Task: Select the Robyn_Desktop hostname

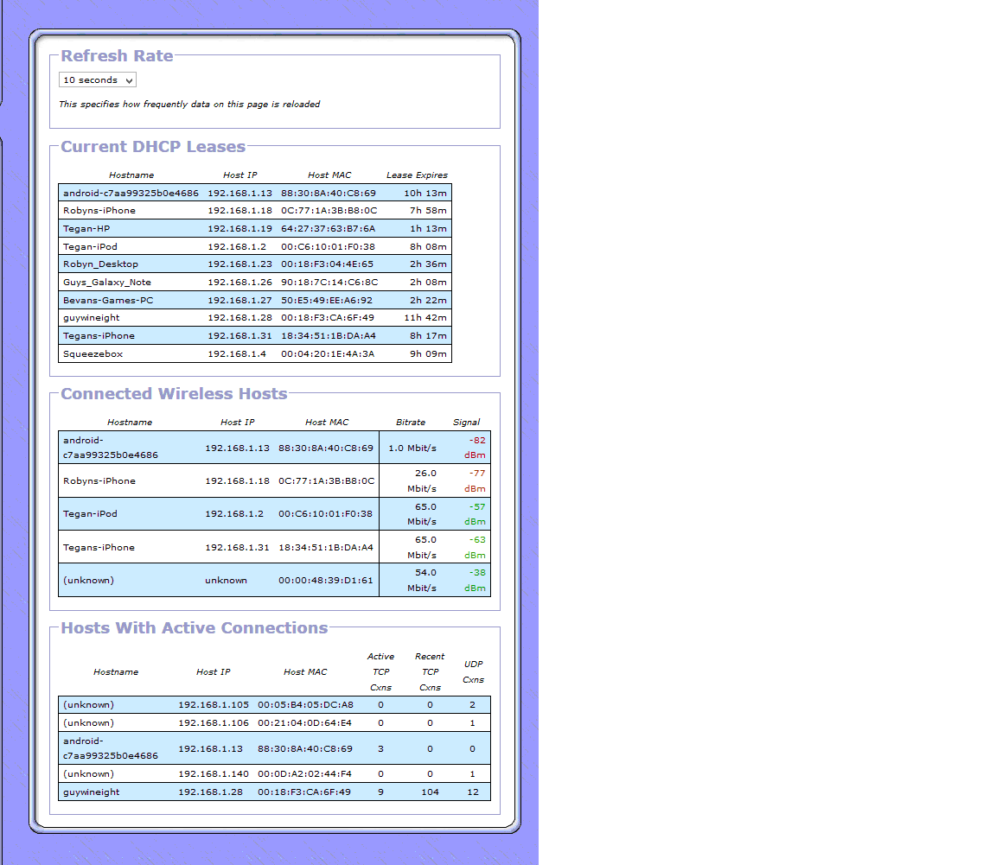Action: tap(100, 264)
